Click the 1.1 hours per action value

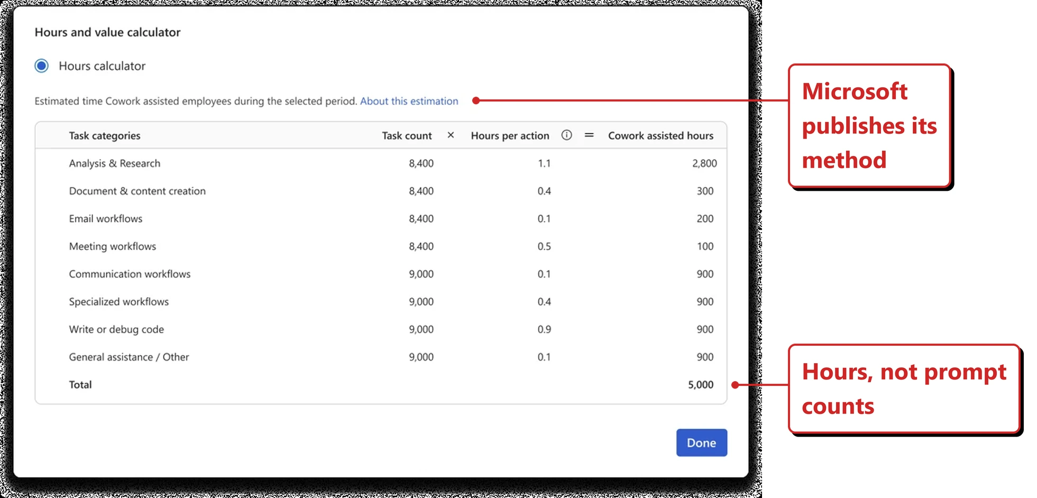(544, 163)
